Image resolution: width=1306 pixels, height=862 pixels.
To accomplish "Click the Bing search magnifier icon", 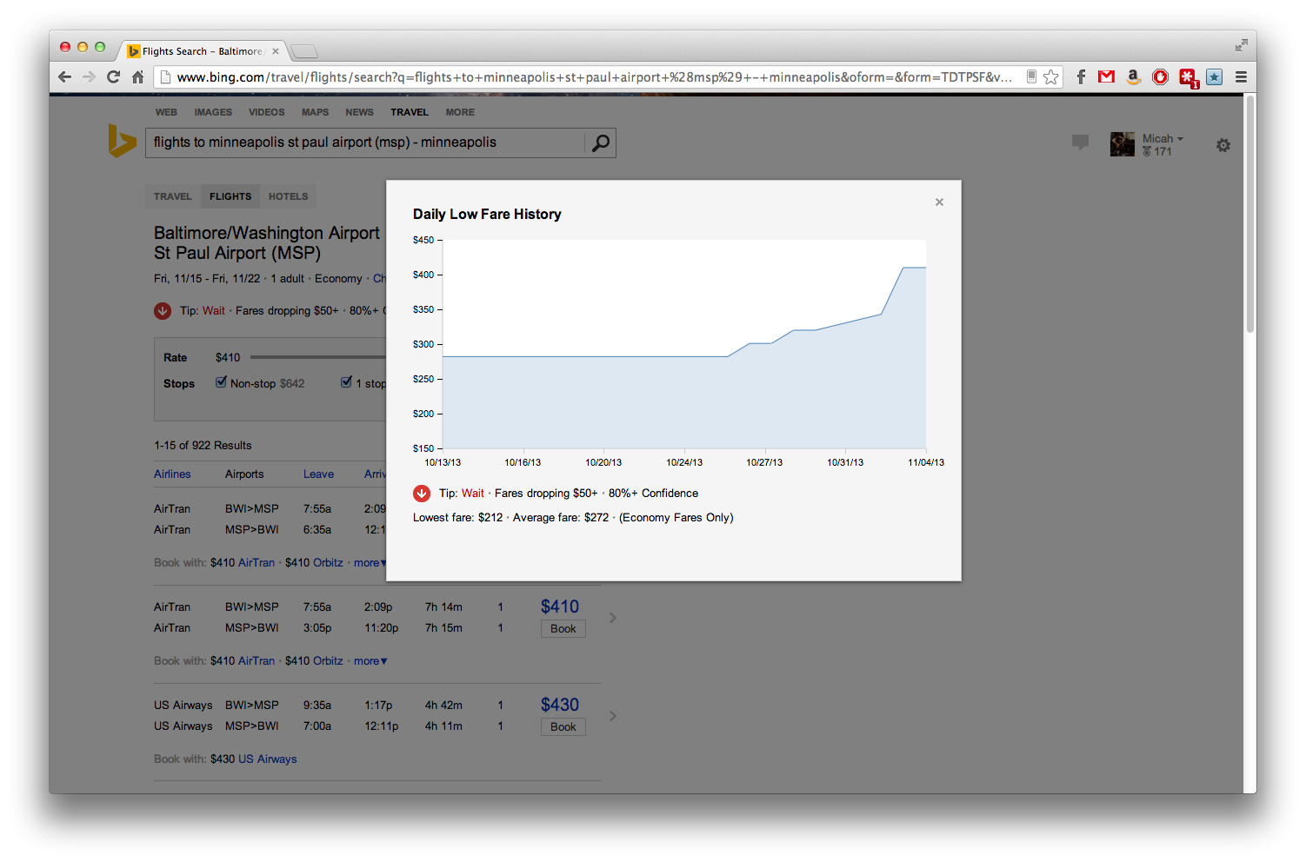I will click(600, 143).
